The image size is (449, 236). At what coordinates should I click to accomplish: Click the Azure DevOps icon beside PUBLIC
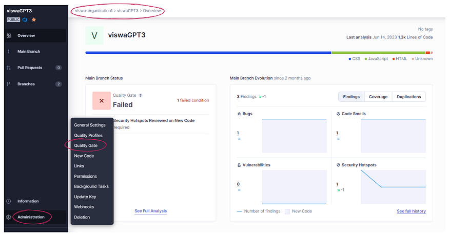click(x=25, y=20)
